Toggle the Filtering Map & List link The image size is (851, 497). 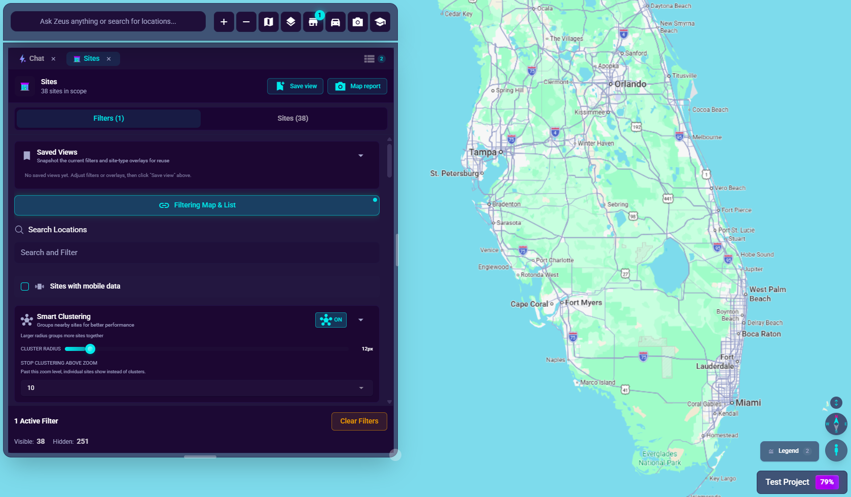click(x=197, y=205)
